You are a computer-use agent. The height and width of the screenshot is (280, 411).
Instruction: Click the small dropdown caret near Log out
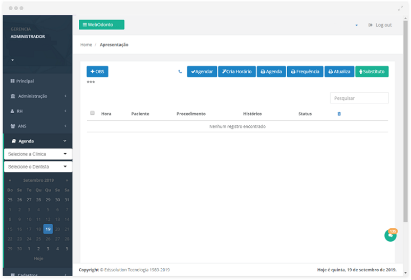(356, 25)
